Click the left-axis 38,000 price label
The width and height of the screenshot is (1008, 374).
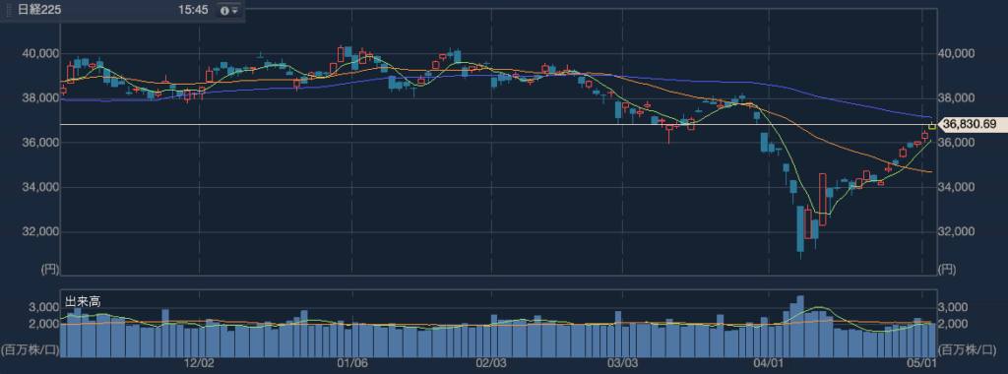[39, 98]
